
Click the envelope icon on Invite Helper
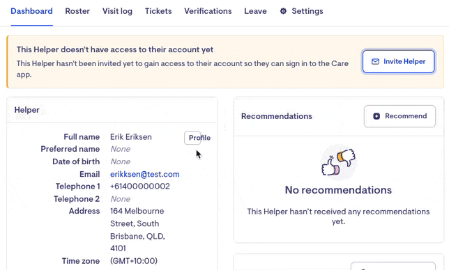tap(375, 61)
